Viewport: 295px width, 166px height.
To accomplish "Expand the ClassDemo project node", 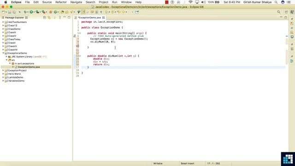I will [3, 29].
